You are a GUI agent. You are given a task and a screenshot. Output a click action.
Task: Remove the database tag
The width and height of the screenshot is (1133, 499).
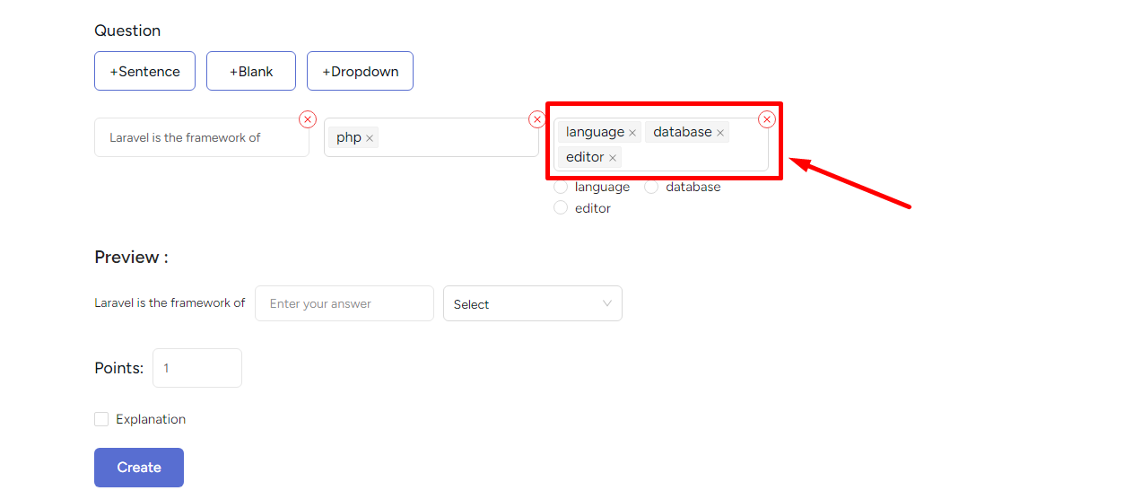click(x=720, y=133)
